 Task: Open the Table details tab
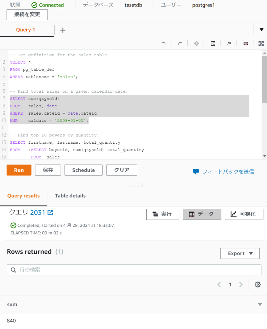pos(70,196)
